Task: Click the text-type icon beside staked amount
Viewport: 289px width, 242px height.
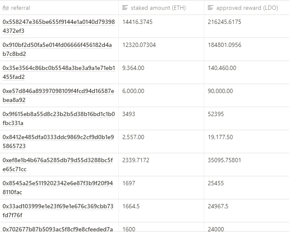Action: click(x=125, y=8)
